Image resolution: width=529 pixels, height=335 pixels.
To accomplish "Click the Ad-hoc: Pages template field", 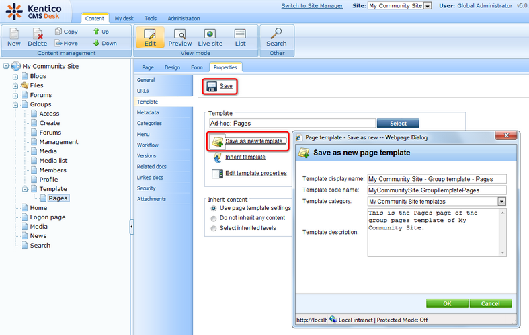I will (x=292, y=123).
